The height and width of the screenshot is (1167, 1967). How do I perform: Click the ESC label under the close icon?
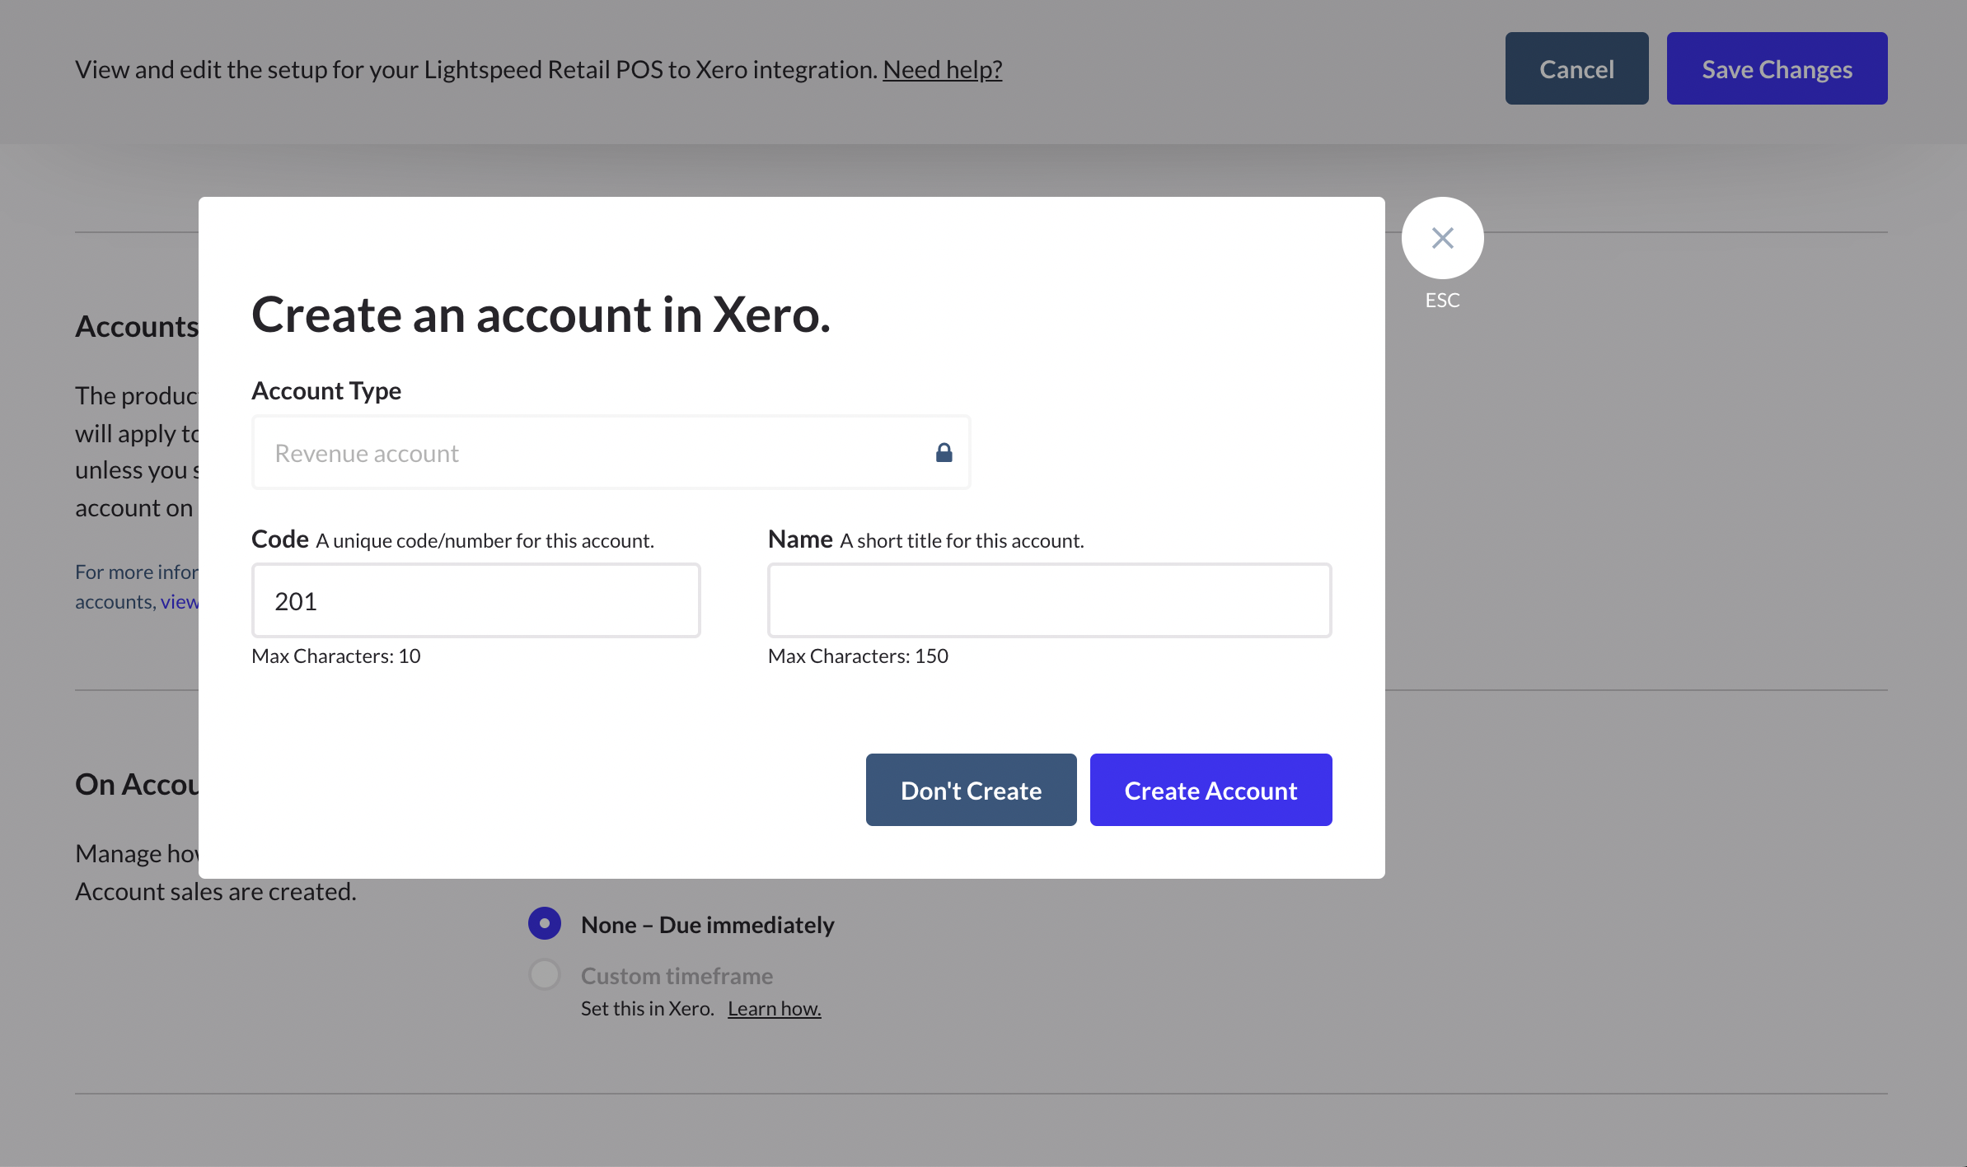click(1442, 300)
